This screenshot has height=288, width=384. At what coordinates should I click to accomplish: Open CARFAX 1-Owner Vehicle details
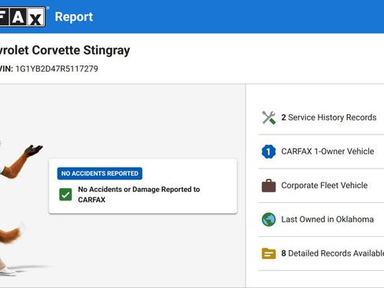(321, 151)
